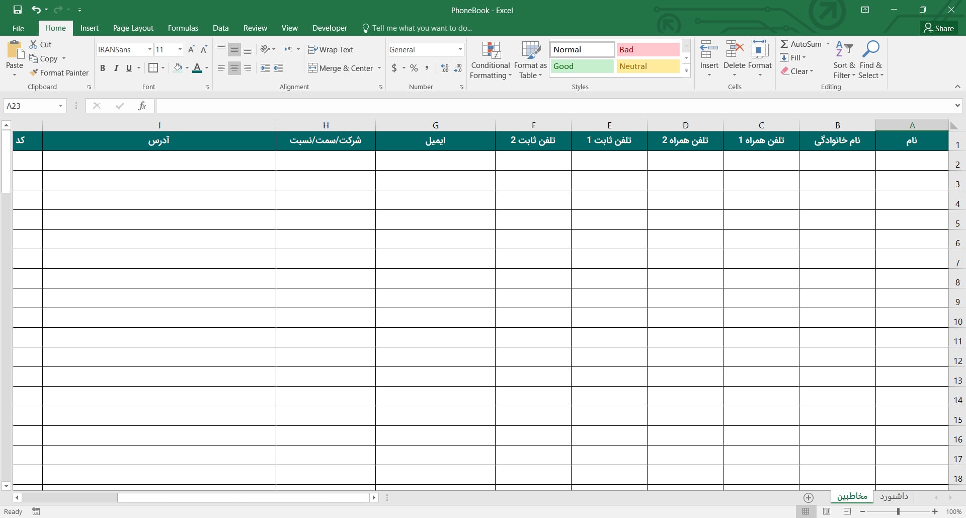Screen dimensions: 966x518
Task: Expand the General number format dropdown
Action: (x=460, y=49)
